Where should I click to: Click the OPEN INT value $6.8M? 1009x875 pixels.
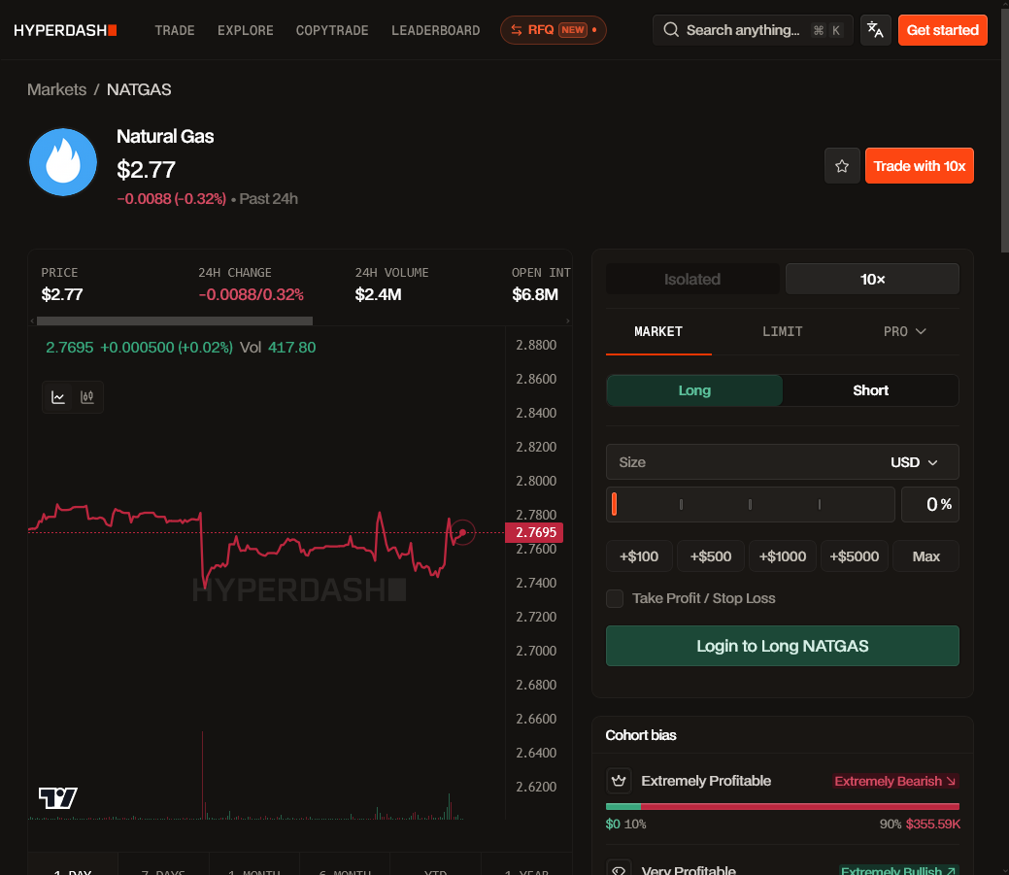tap(535, 294)
